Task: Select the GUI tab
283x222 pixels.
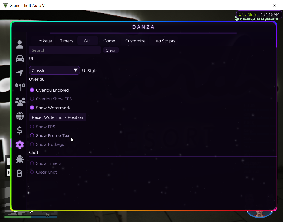Action: pos(87,41)
